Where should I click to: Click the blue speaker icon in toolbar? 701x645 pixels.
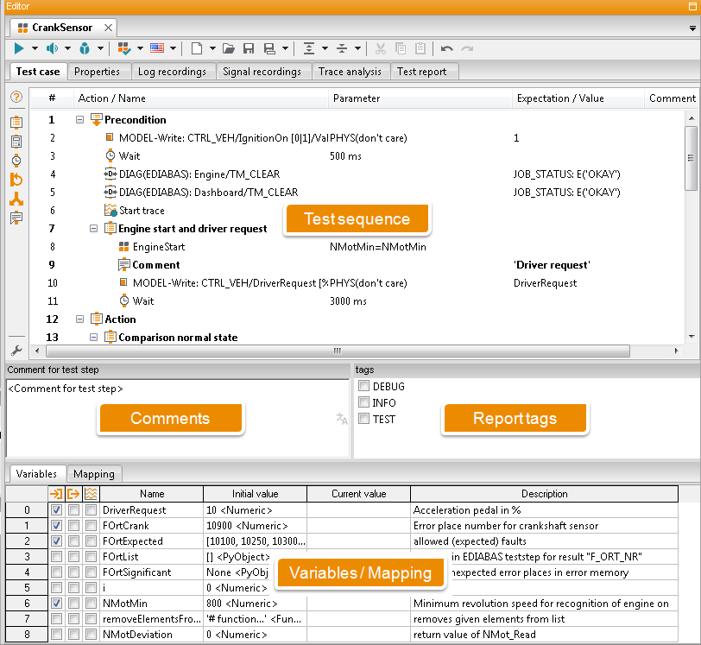[52, 48]
